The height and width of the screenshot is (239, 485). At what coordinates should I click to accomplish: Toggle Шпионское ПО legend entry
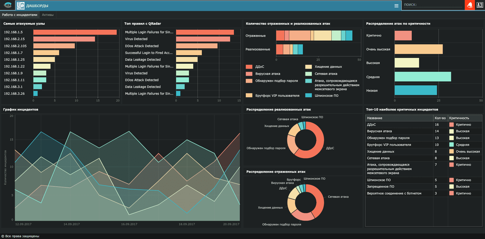[x=322, y=95]
